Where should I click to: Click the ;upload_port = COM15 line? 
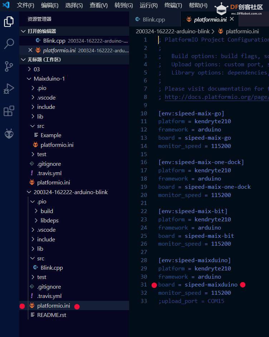tap(191, 301)
